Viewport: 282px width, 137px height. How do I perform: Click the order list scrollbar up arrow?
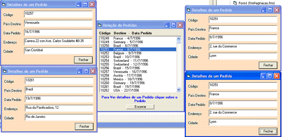tap(179, 39)
